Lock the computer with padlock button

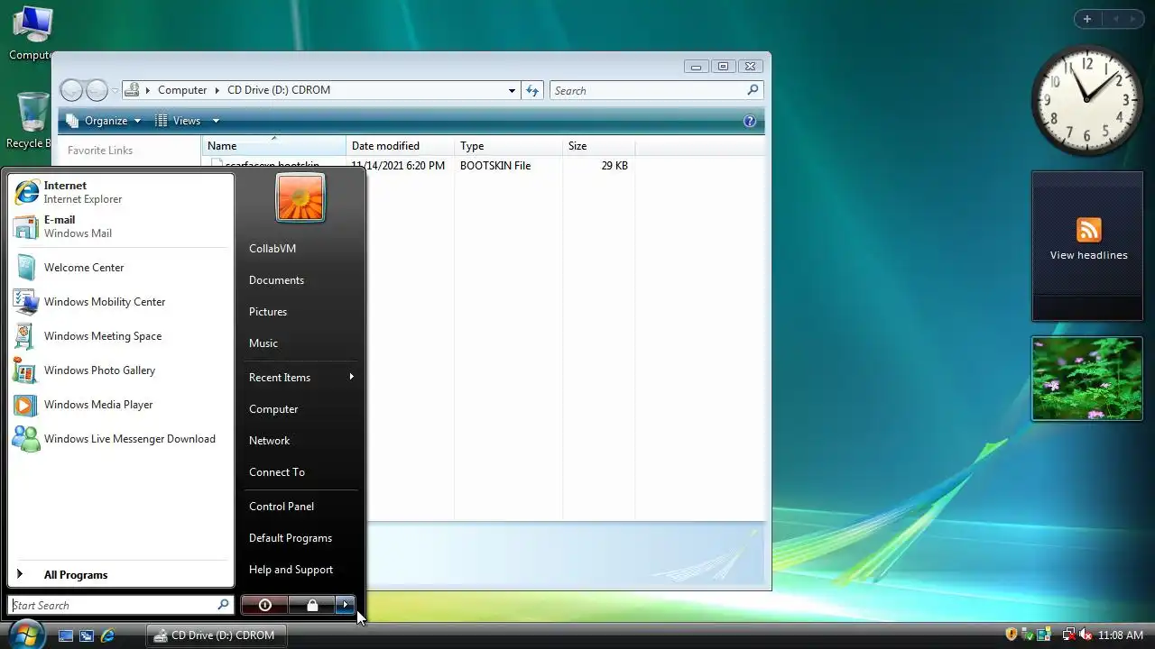(311, 605)
